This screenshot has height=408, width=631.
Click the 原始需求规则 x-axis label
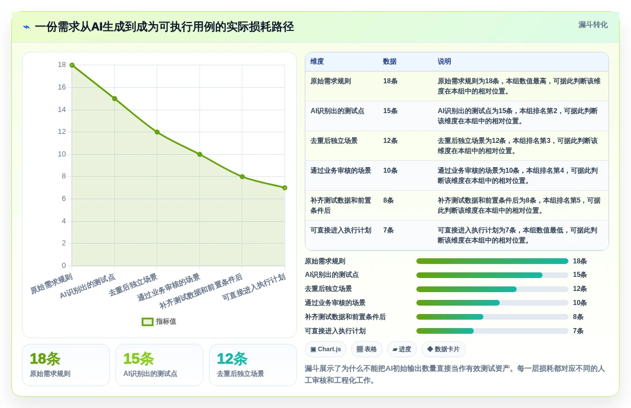pos(51,284)
